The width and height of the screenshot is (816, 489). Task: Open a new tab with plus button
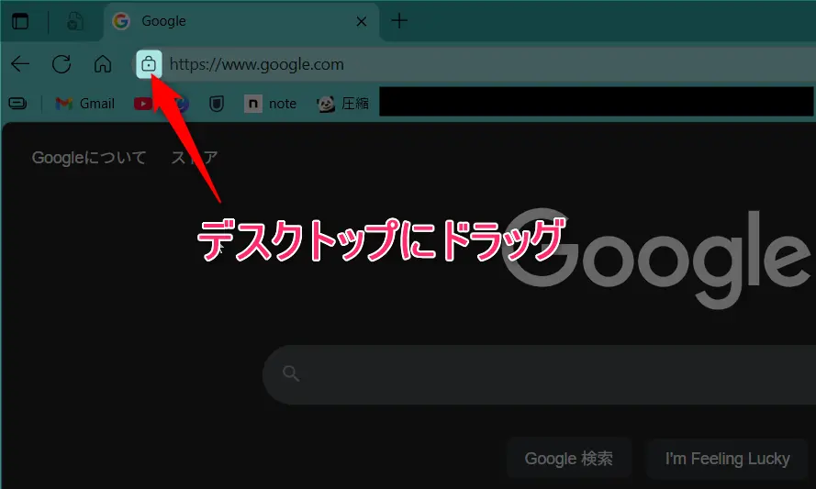pyautogui.click(x=398, y=21)
